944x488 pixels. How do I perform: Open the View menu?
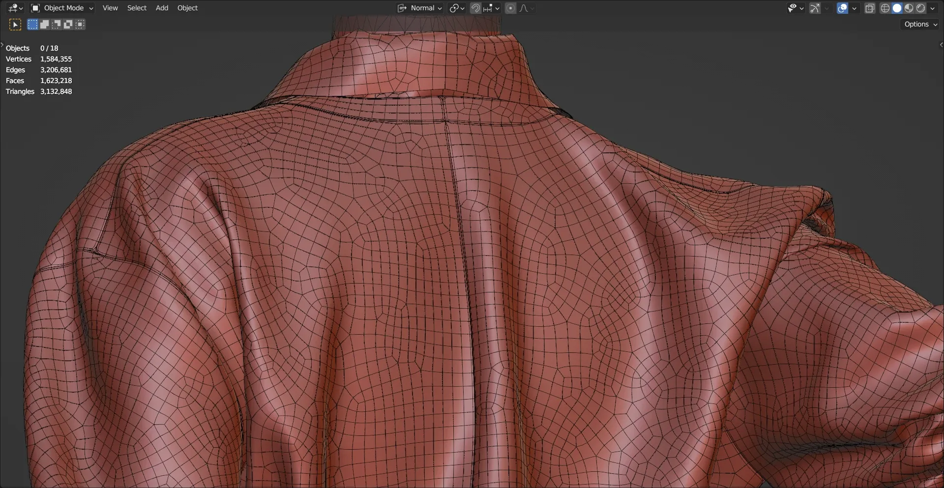click(110, 8)
